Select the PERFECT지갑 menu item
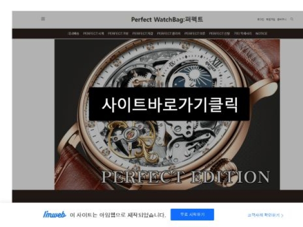Screen dimensions: 303x227 pyautogui.click(x=142, y=34)
